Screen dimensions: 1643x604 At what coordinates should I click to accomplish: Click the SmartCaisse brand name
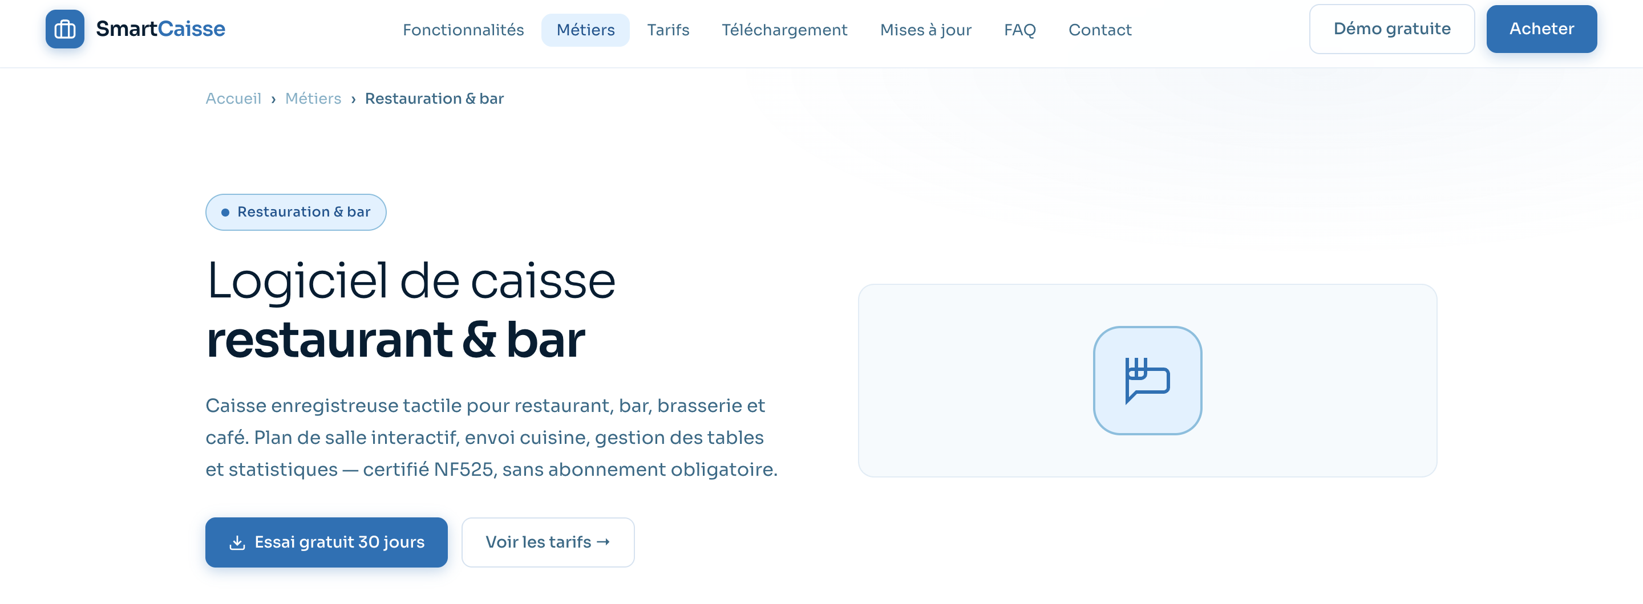[x=160, y=28]
